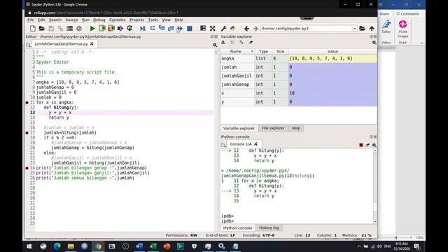The image size is (448, 252).
Task: Continue execution debug icon
Action: click(x=180, y=28)
